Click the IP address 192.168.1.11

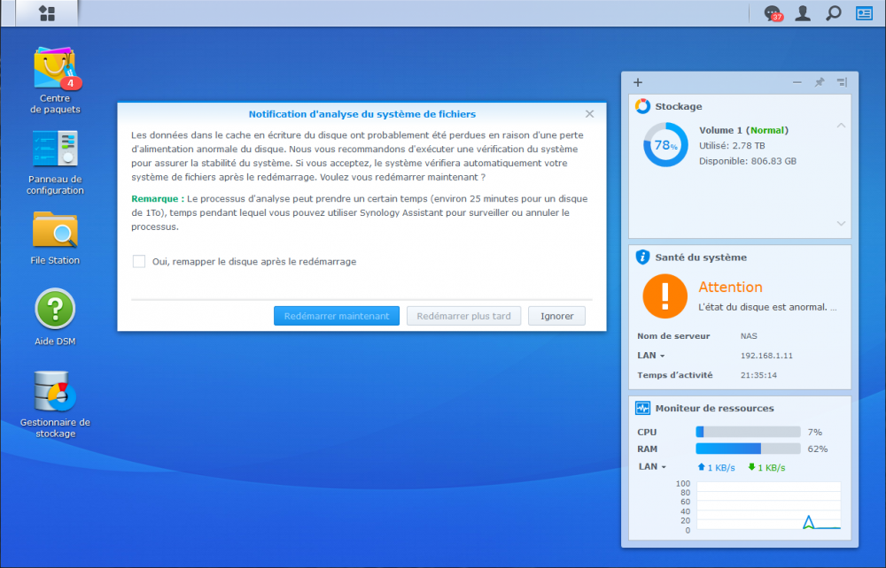click(x=766, y=356)
